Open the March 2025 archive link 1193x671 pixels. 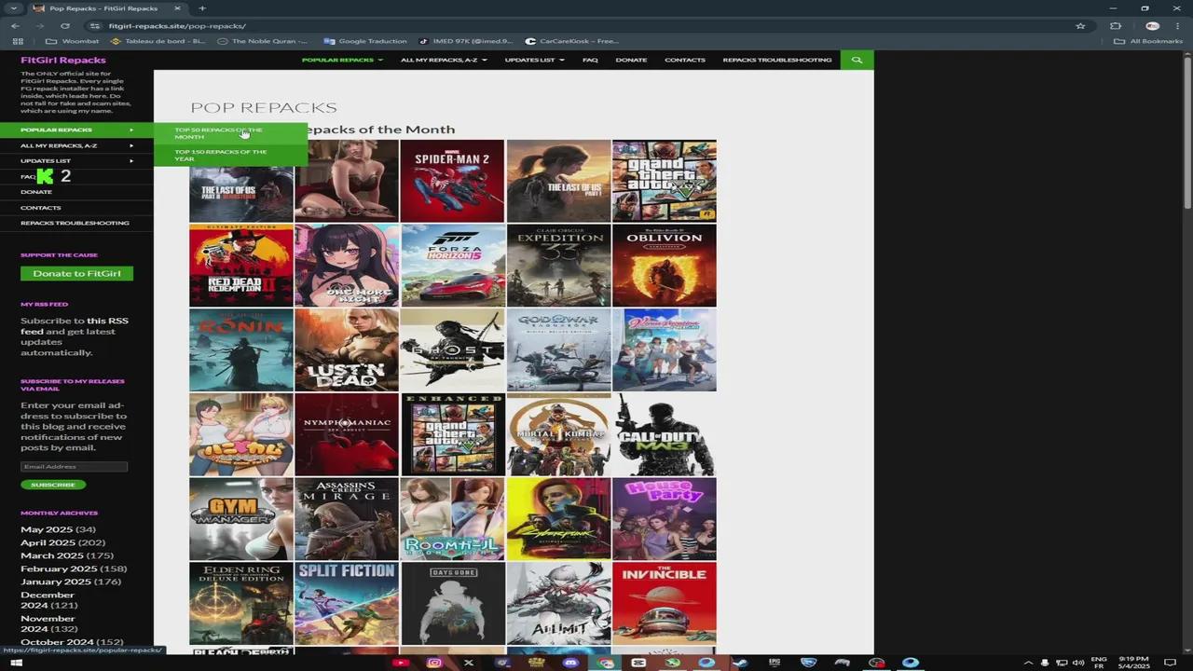click(x=52, y=555)
